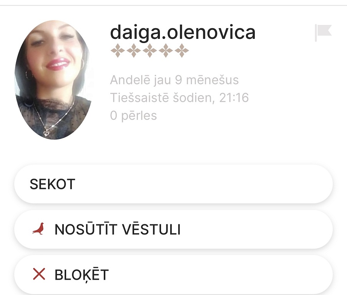Report user with the flag icon
Screen dimensions: 347x295
(323, 33)
